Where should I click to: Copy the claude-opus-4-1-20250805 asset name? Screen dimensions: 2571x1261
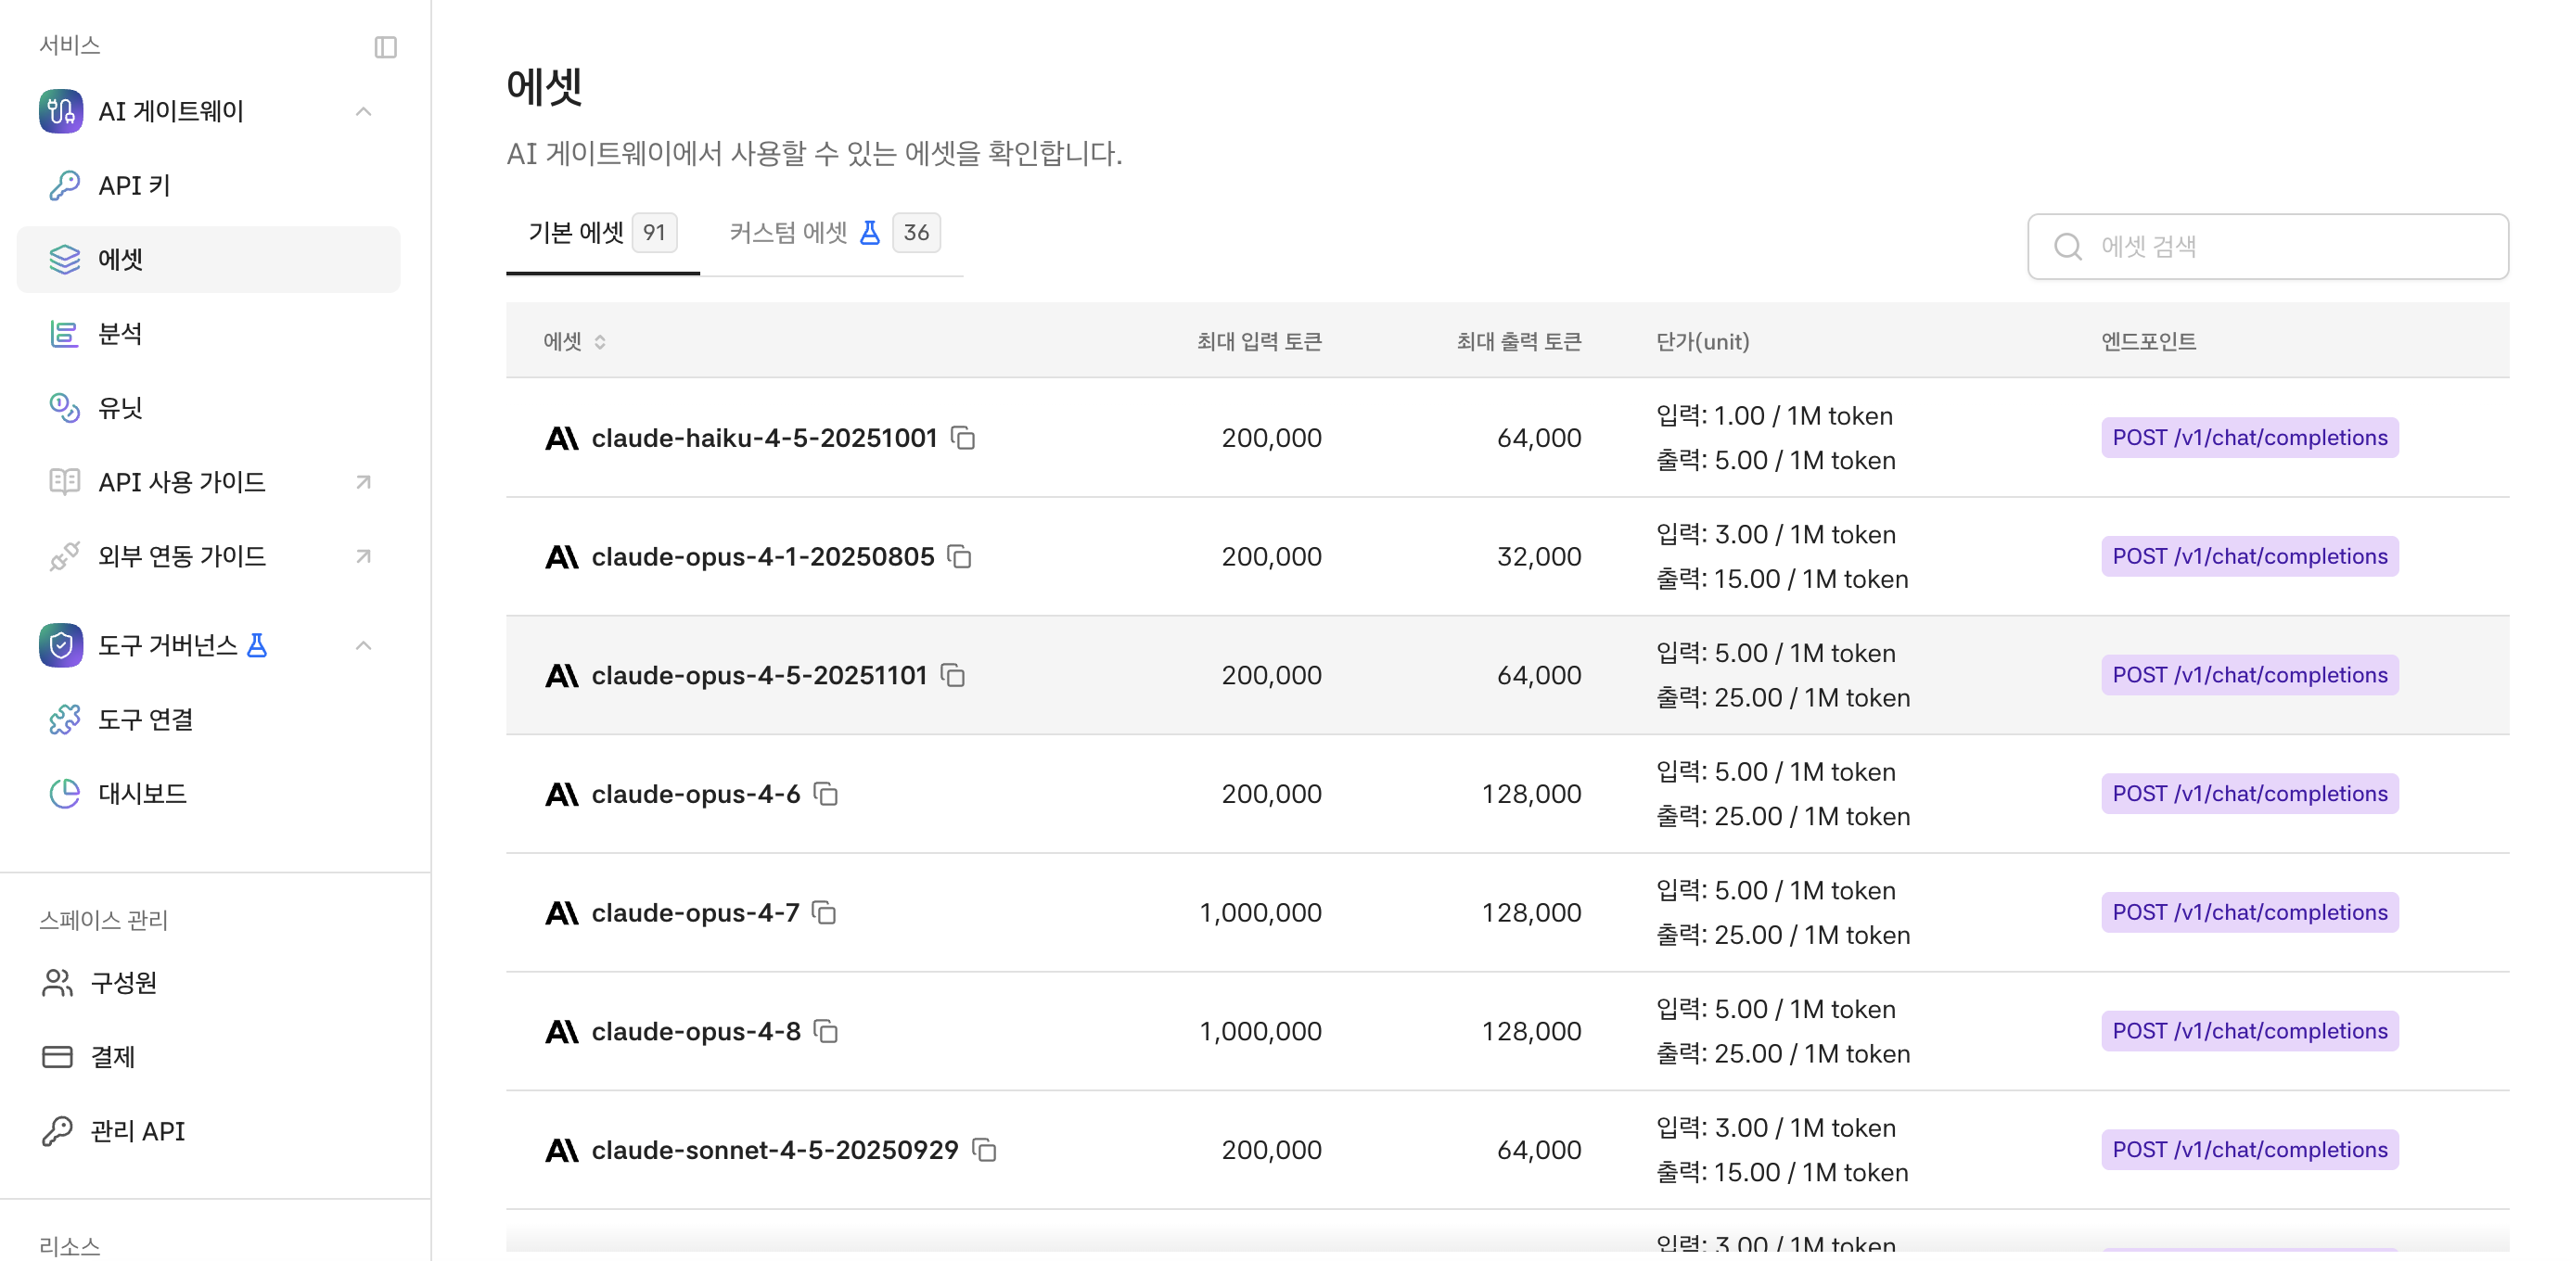point(960,556)
